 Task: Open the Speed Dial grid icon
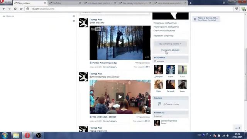tap(21, 9)
